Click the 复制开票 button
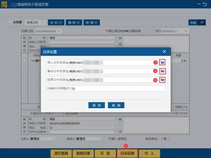The image size is (211, 158). 83,153
